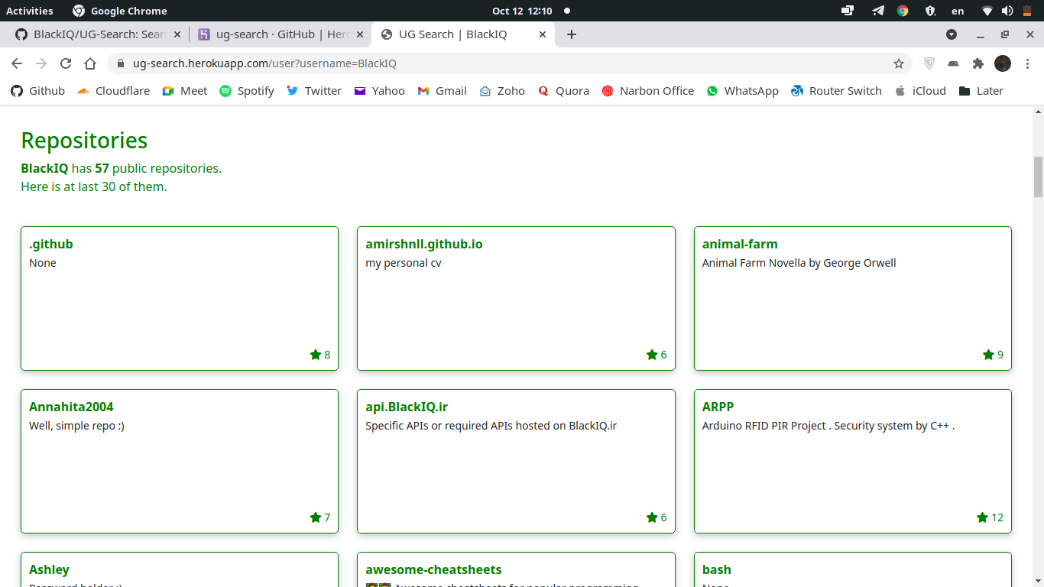Open the Gmail bookmark
Screen dimensions: 1044x587
443,91
